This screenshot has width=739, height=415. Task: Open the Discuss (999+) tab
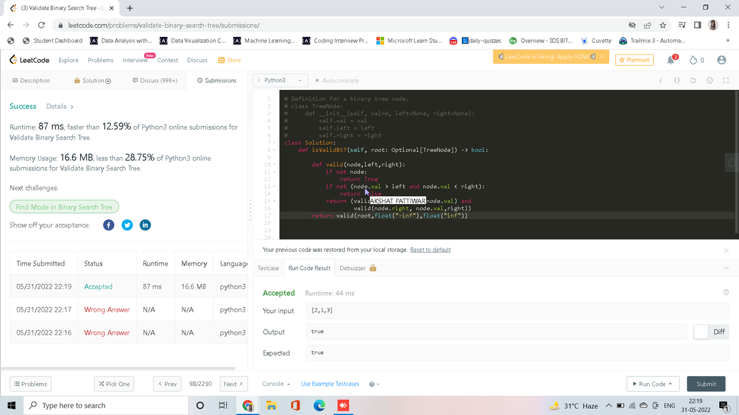155,81
